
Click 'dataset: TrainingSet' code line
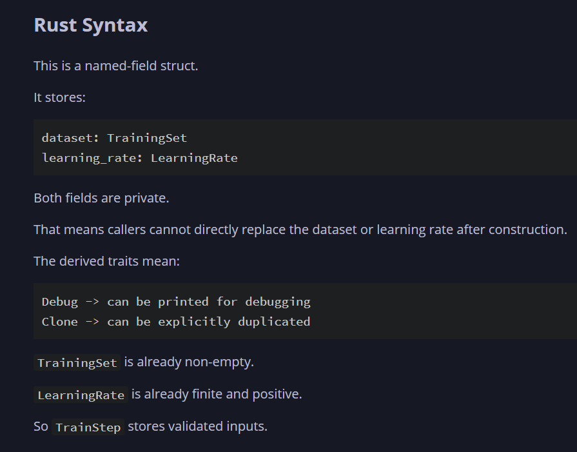pyautogui.click(x=115, y=138)
